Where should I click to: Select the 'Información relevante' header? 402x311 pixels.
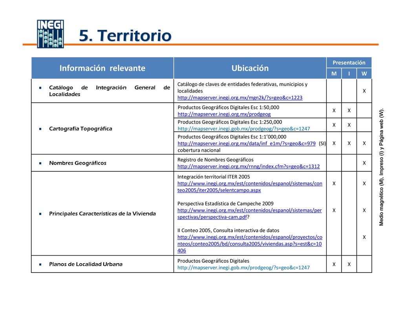[102, 68]
